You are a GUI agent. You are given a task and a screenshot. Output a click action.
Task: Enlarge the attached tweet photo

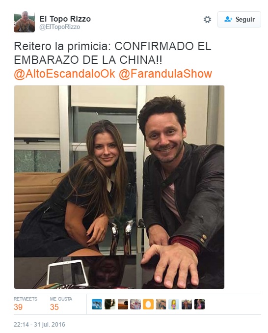(119, 187)
